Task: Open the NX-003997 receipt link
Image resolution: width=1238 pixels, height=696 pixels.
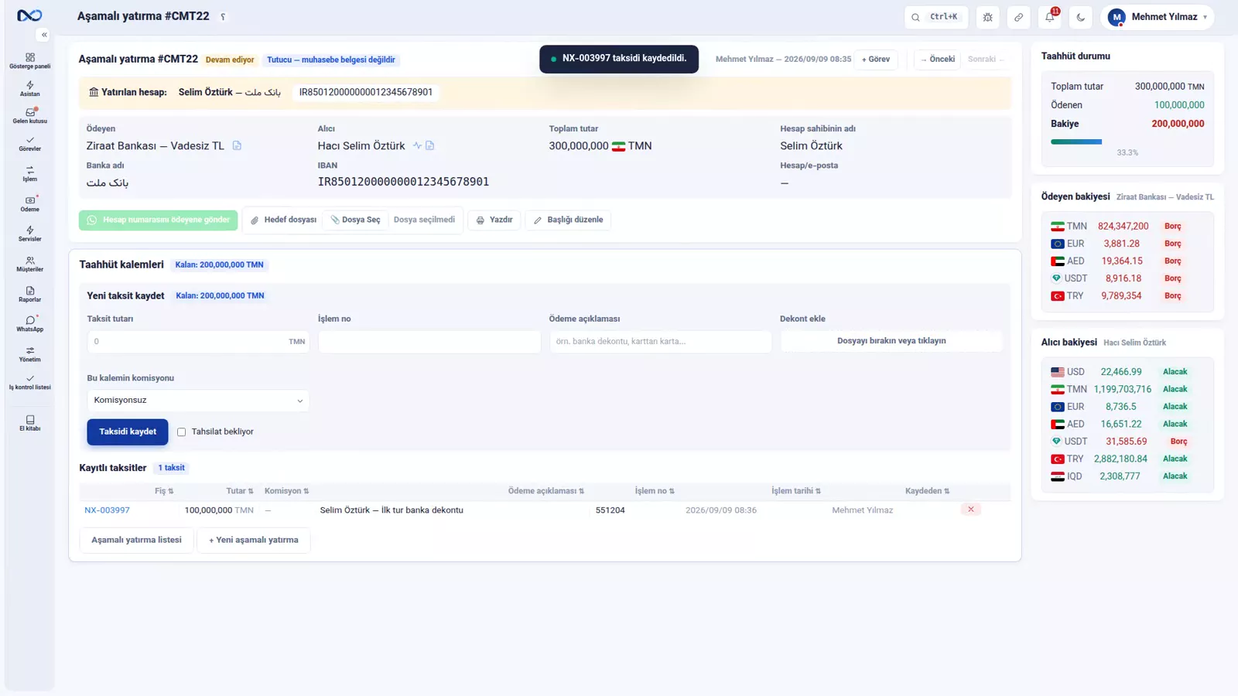Action: (x=107, y=510)
